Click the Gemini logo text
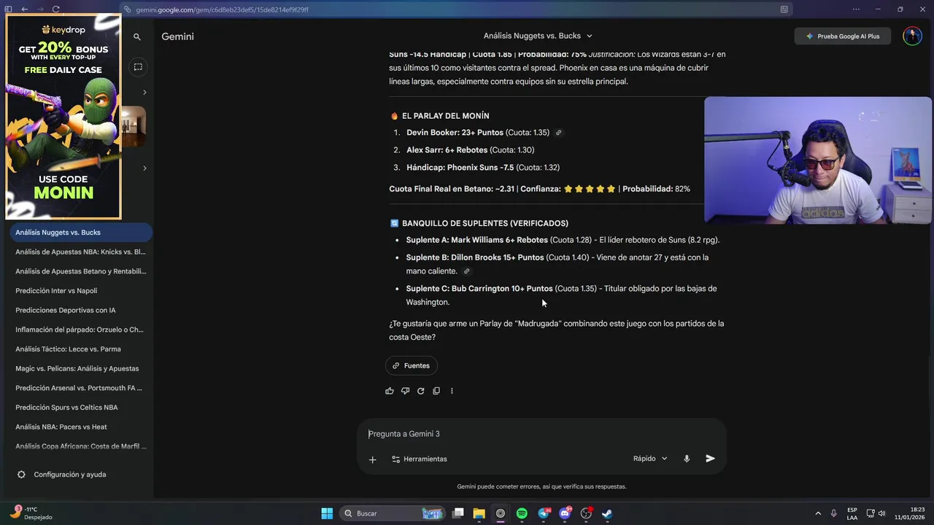Viewport: 934px width, 525px height. 177,36
